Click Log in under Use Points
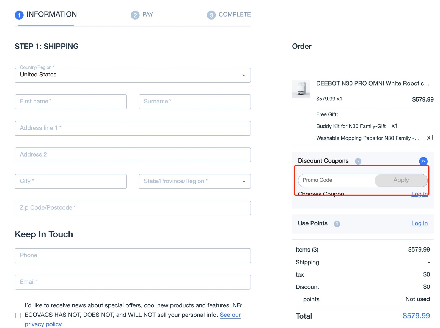This screenshot has height=328, width=440. point(419,224)
